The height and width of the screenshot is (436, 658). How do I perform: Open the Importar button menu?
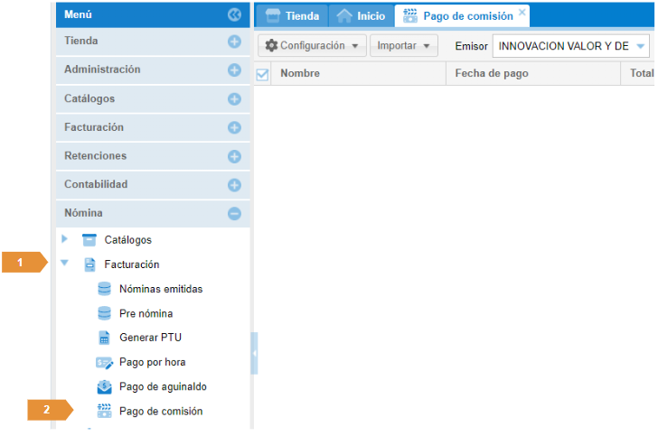click(x=403, y=45)
